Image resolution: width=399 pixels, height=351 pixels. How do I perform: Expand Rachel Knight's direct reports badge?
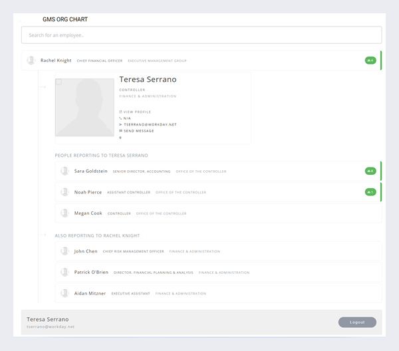click(x=370, y=60)
